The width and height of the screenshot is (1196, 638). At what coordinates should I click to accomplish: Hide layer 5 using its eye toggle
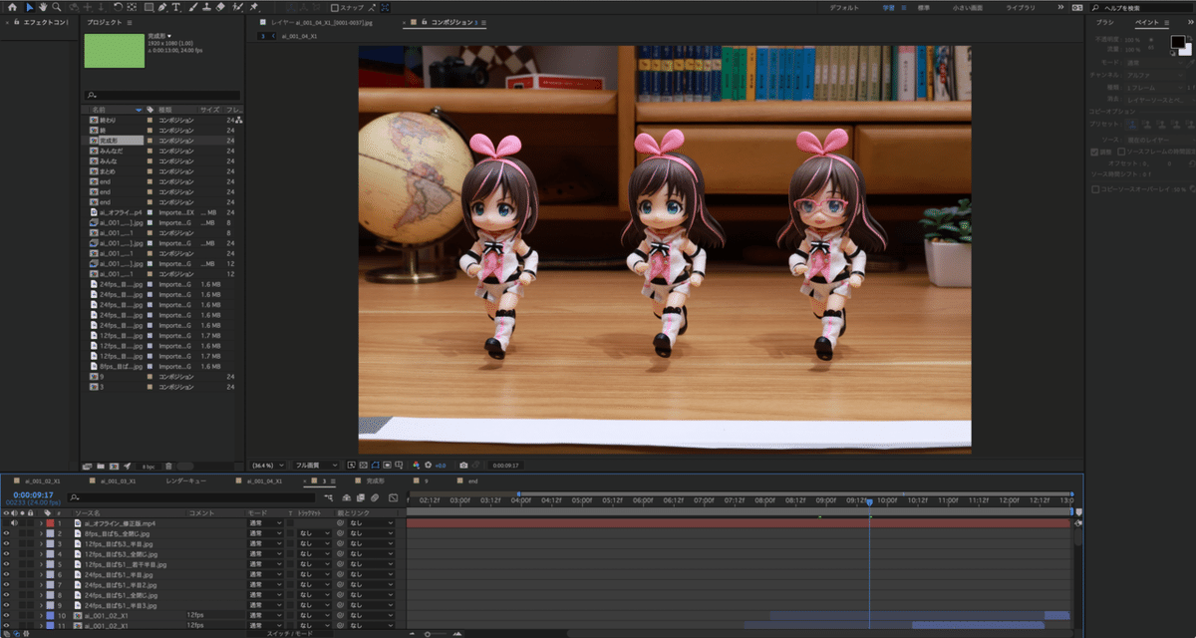pyautogui.click(x=6, y=564)
